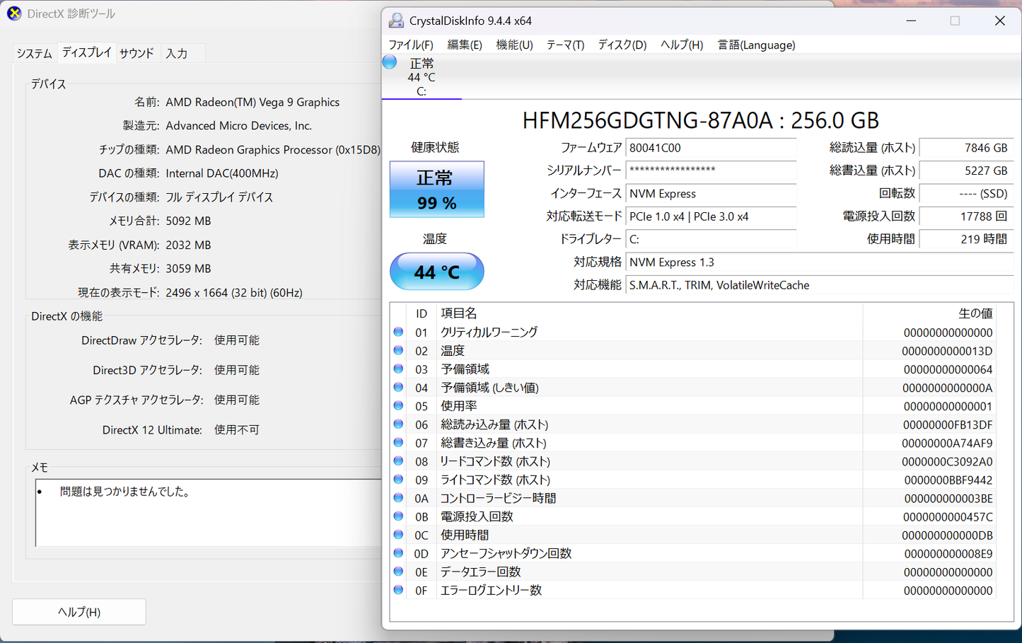1022x643 pixels.
Task: Click the status dot for 予備領域 row (ID 03)
Action: tap(398, 369)
